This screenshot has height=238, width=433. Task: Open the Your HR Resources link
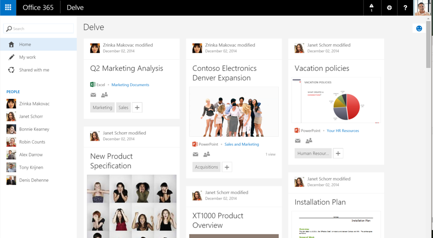pos(343,130)
